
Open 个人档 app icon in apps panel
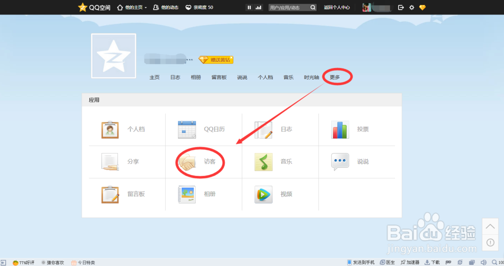point(110,130)
